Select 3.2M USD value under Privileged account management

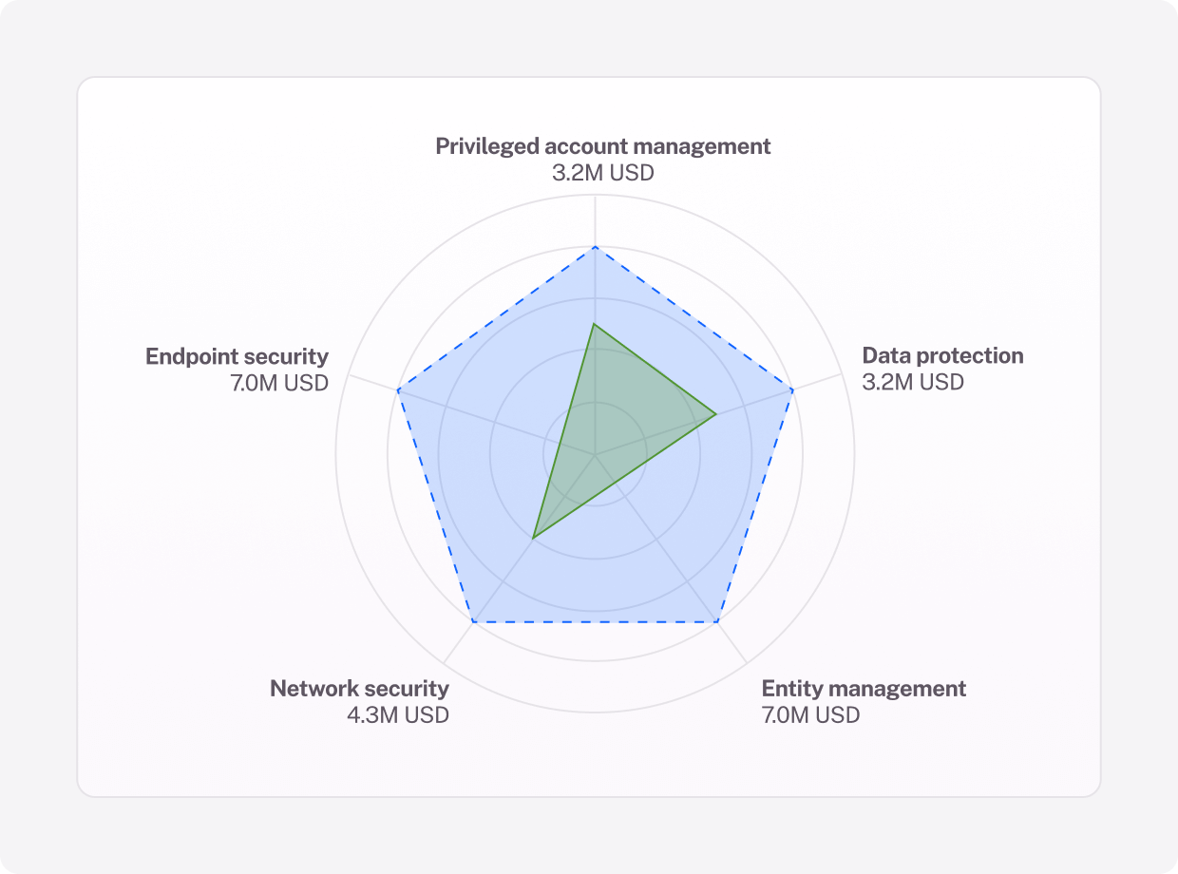602,174
